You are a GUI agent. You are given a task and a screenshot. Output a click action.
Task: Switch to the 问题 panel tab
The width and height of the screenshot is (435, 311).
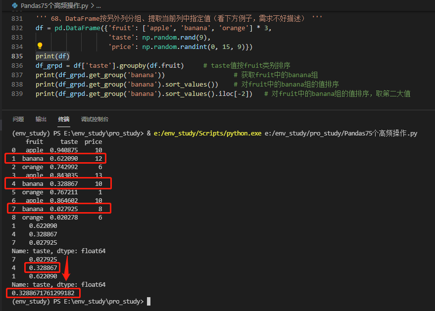(18, 119)
